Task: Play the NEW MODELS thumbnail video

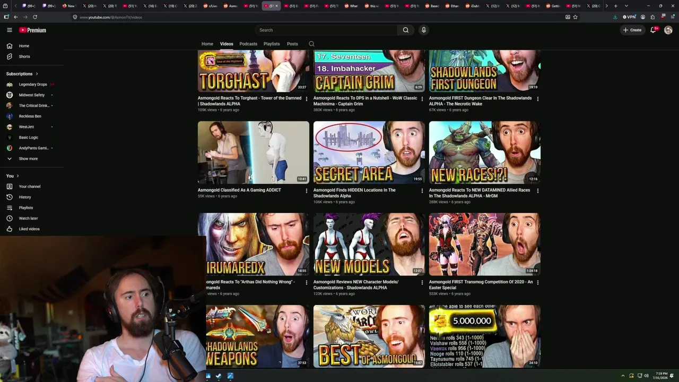Action: (369, 244)
